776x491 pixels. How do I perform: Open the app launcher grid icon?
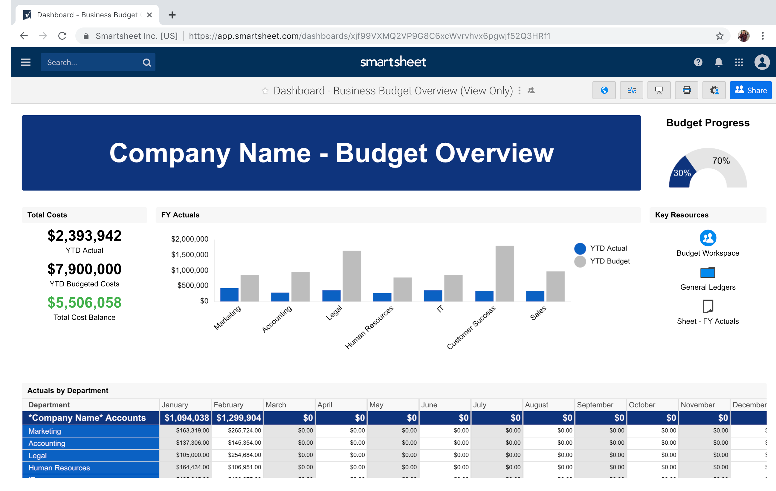coord(739,62)
